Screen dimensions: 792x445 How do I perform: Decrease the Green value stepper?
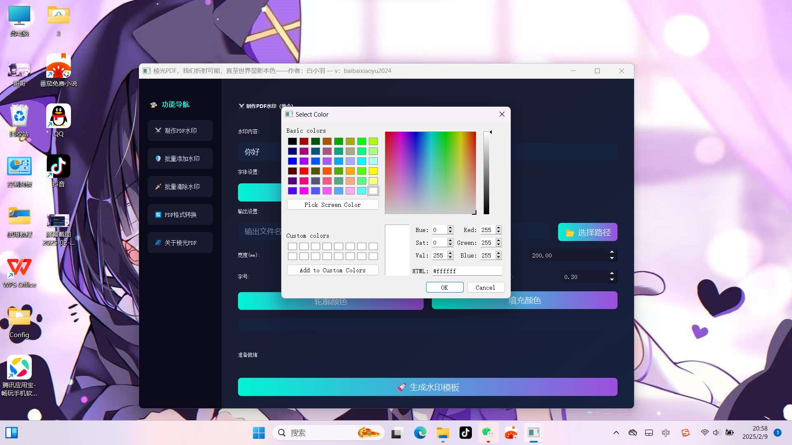point(499,245)
